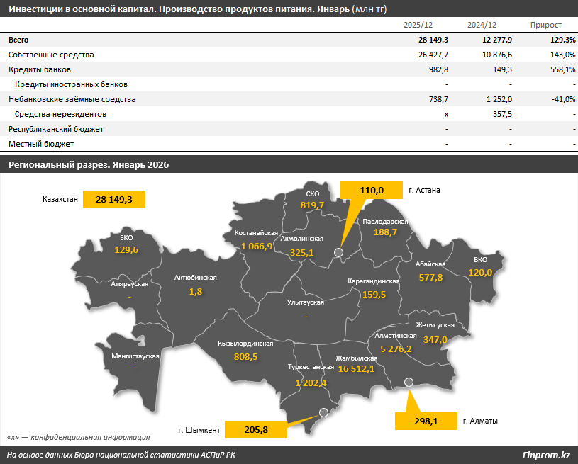The height and width of the screenshot is (464, 578).
Task: Select the 298,1 callout box for Almaty
Action: (x=426, y=421)
